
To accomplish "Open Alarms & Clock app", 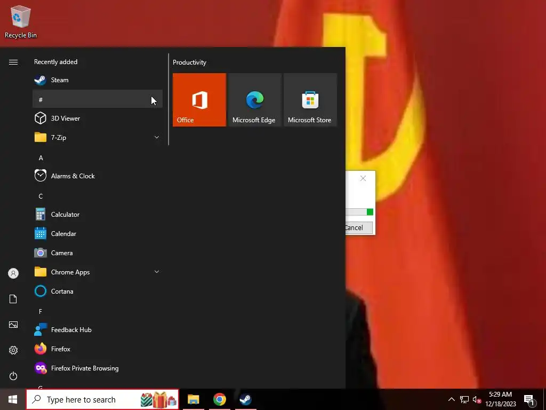I will click(98, 176).
